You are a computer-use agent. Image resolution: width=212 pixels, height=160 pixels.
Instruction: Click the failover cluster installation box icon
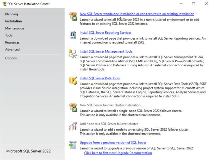point(73,107)
